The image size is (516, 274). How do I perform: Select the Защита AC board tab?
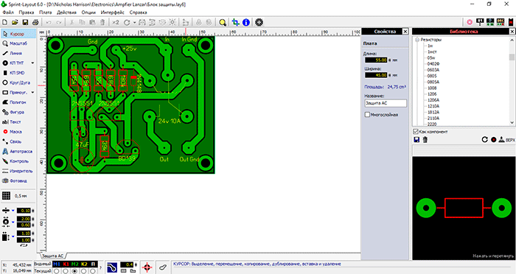[52, 256]
